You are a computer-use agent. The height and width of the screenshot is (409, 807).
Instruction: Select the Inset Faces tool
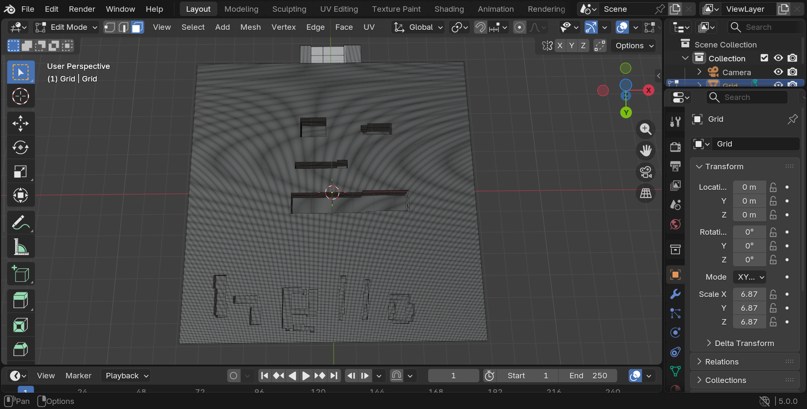click(21, 325)
